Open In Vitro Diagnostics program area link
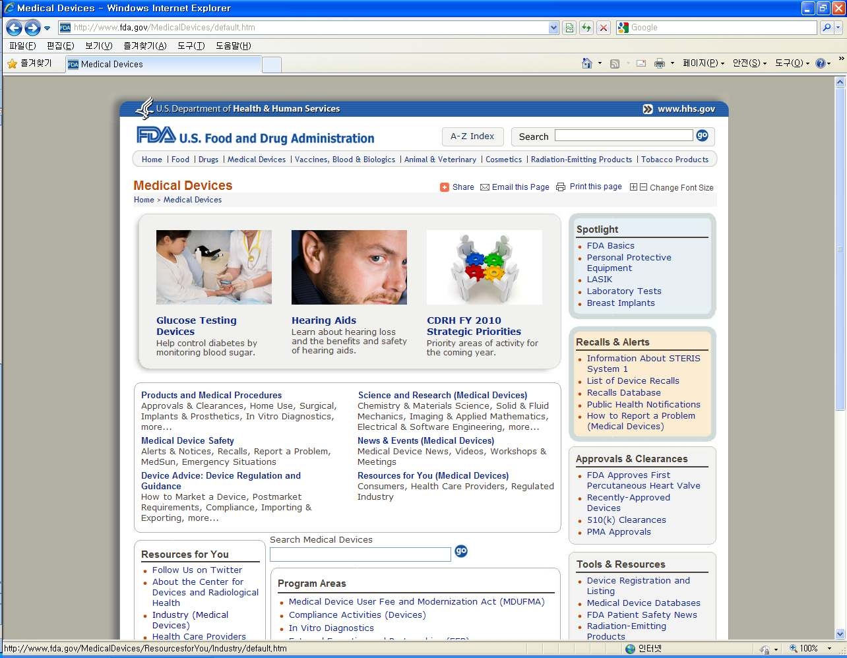The image size is (847, 658). pyautogui.click(x=331, y=628)
